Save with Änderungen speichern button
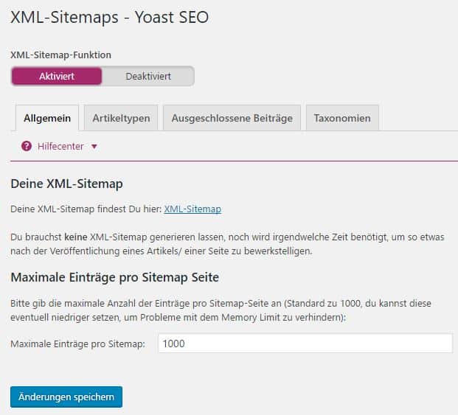This screenshot has width=458, height=415. [x=66, y=397]
